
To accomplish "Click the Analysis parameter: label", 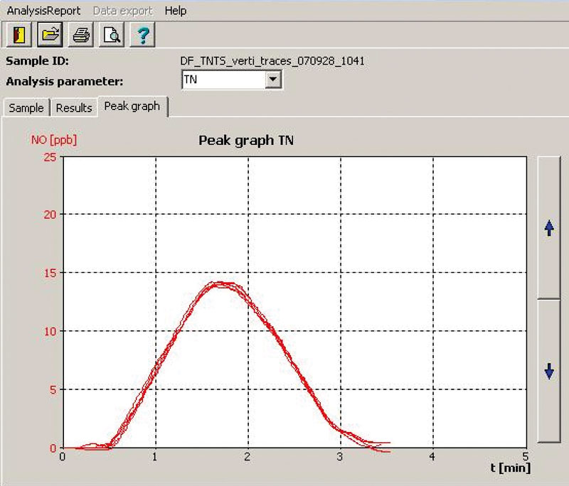I will tap(65, 82).
